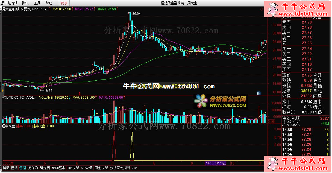The height and width of the screenshot is (173, 332).
Task: Click the 买五 price 27.17
Action: click(x=307, y=69)
